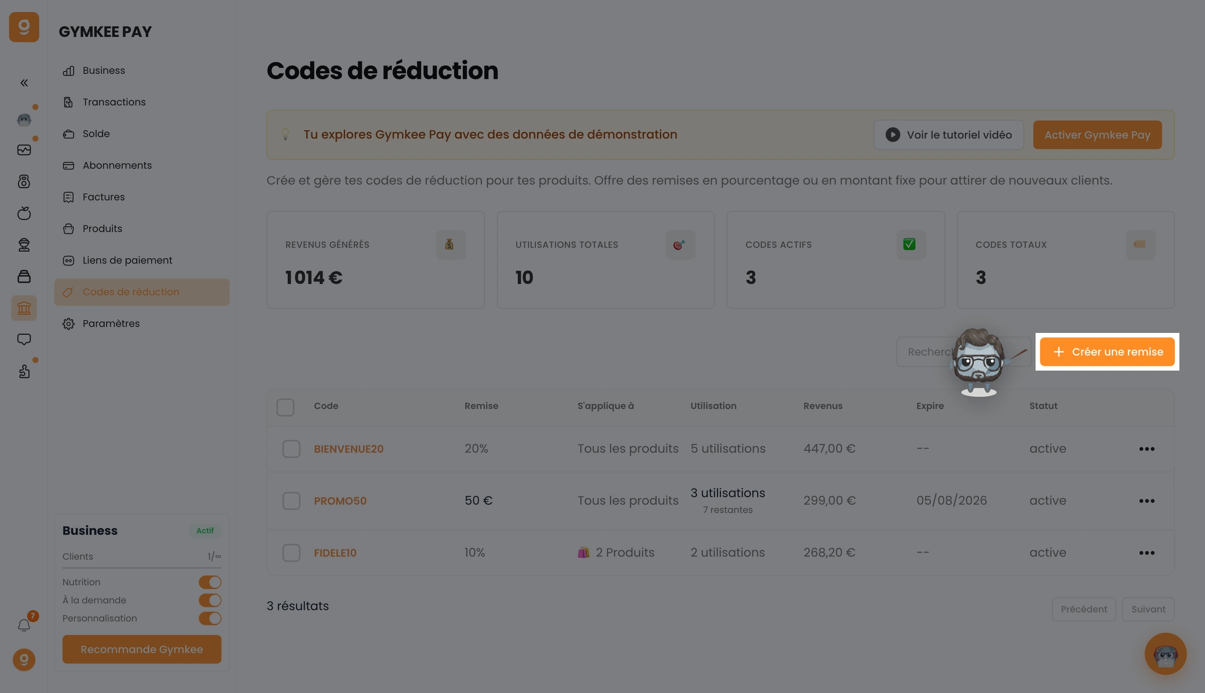Select Codes de réduction in the sidebar
This screenshot has width=1205, height=693.
tap(142, 292)
